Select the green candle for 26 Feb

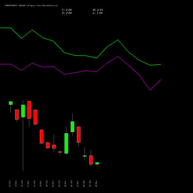click(73, 127)
